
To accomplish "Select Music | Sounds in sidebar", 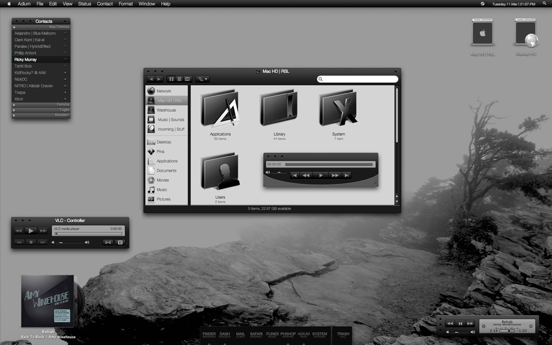I will (x=166, y=119).
